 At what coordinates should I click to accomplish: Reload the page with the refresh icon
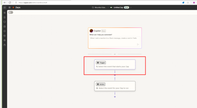point(10,2)
